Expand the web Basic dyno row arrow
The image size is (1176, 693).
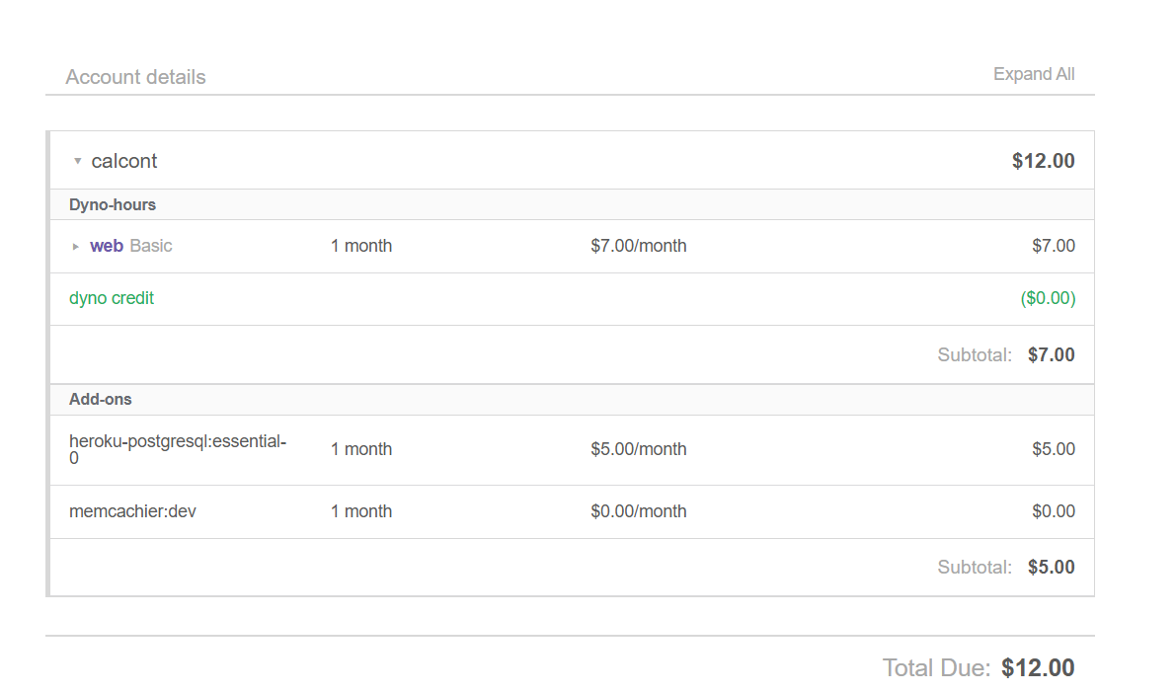coord(76,247)
